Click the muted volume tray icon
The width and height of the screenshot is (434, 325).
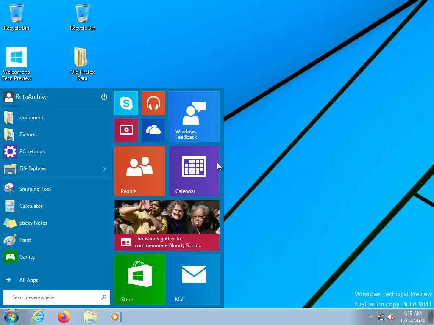point(391,317)
